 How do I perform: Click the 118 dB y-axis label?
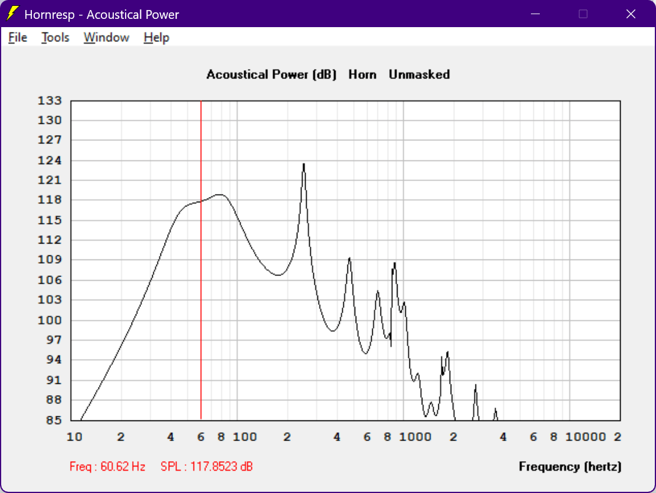pyautogui.click(x=50, y=199)
